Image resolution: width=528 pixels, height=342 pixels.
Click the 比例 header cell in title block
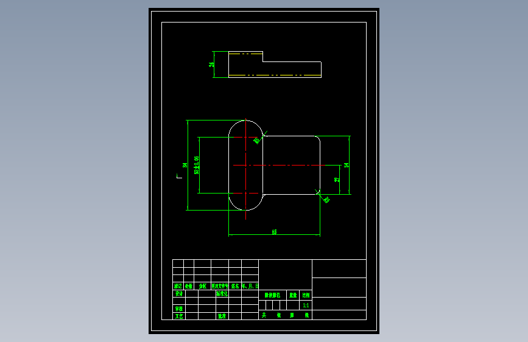pos(306,295)
